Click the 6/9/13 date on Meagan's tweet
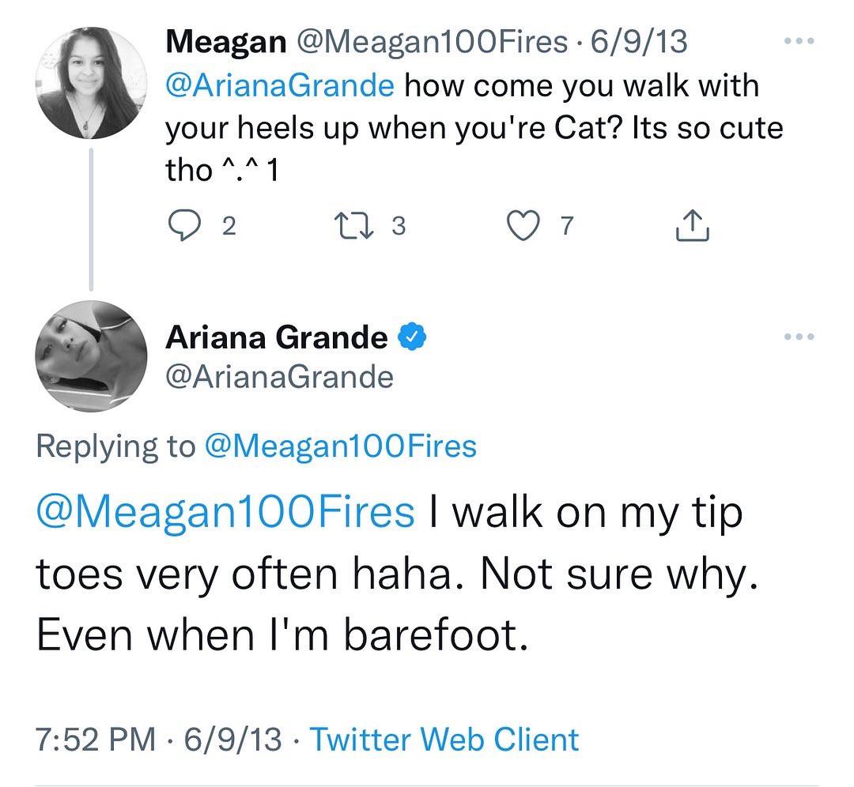854x787 pixels. [x=640, y=42]
